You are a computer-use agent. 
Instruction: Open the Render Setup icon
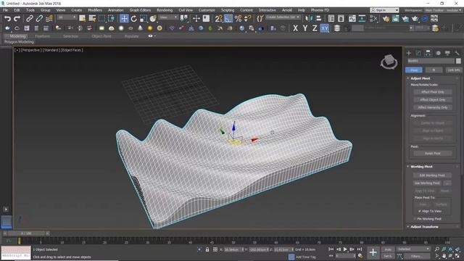pyautogui.click(x=396, y=19)
